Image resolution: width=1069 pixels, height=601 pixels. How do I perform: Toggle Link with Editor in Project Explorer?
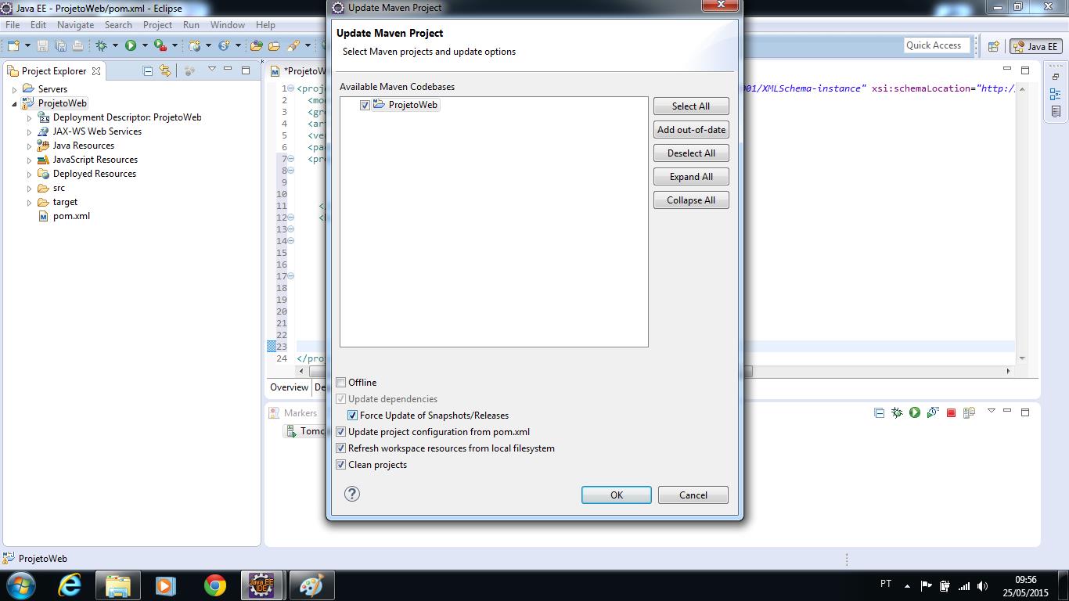coord(165,70)
